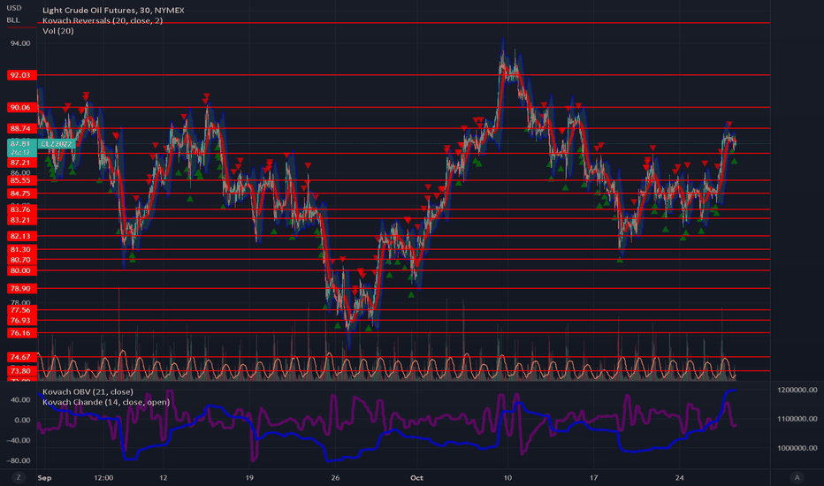Select the Kovach Chande indicator legend
The height and width of the screenshot is (486, 824).
coord(106,402)
